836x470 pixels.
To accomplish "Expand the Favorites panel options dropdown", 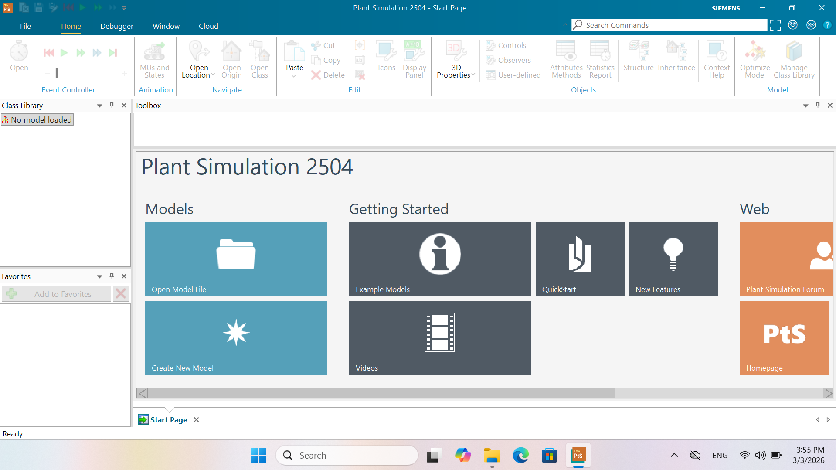I will (99, 276).
